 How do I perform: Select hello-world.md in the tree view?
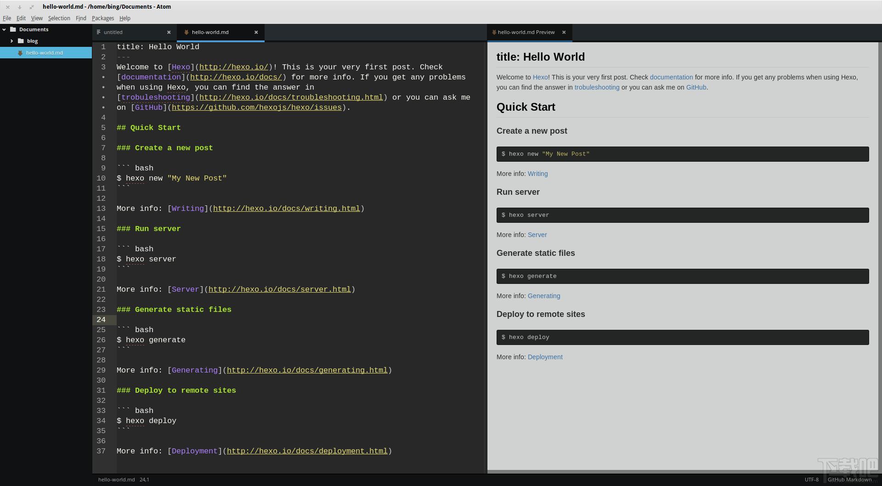[x=46, y=53]
